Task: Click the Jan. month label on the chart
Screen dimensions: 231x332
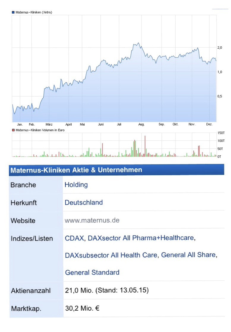Action: click(20, 125)
